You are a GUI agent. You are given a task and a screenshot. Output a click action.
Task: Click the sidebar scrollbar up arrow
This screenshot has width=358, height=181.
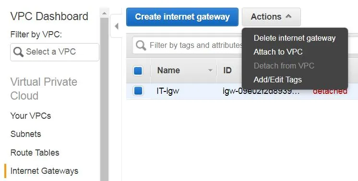point(104,13)
